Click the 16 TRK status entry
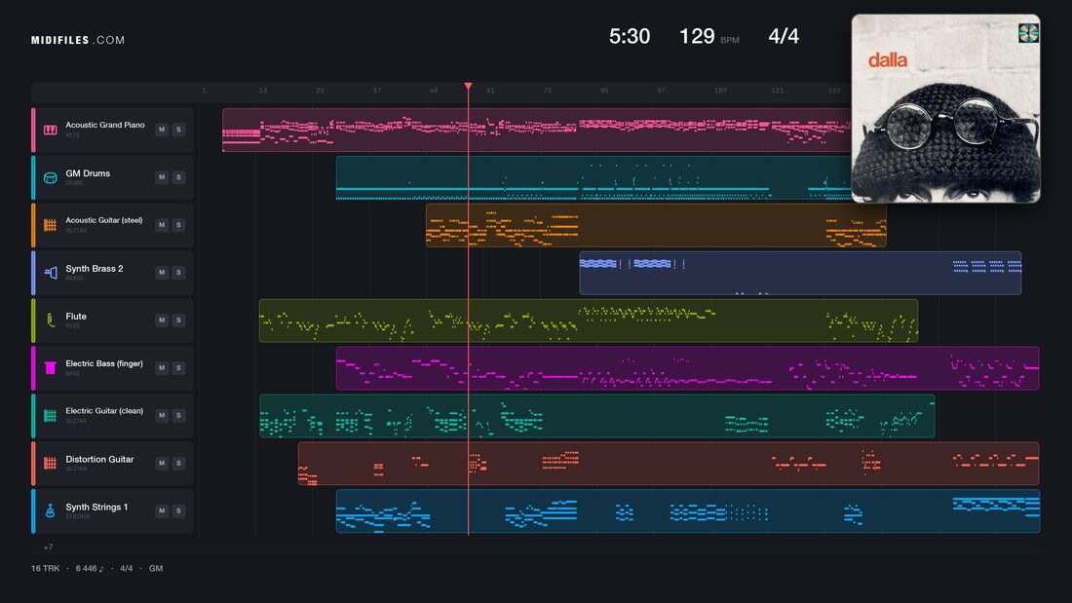Screen dimensions: 1072x603 point(45,568)
